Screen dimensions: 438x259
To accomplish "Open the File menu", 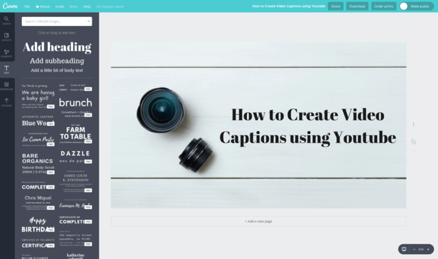I will 27,6.
